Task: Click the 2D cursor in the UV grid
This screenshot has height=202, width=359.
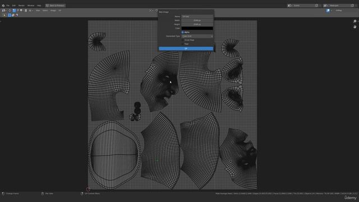Action: (88, 189)
